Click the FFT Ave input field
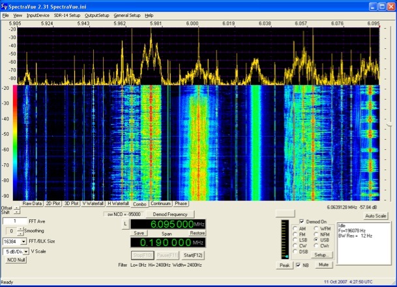The image size is (397, 287). [x=15, y=221]
